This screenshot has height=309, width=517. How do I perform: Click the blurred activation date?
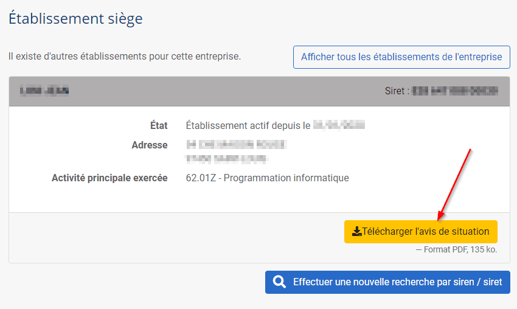(x=339, y=126)
